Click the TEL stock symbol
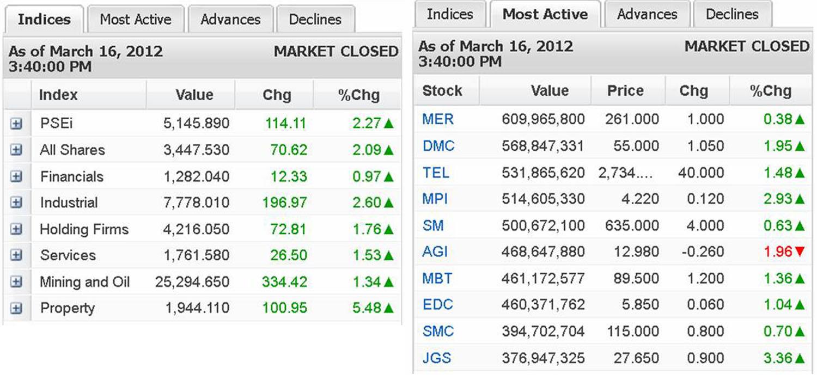The width and height of the screenshot is (817, 380). click(x=436, y=173)
